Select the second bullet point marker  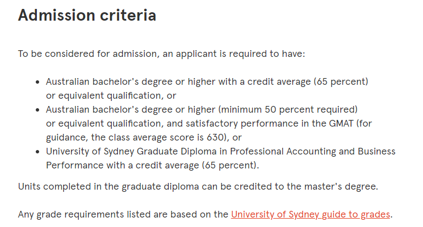[x=37, y=110]
